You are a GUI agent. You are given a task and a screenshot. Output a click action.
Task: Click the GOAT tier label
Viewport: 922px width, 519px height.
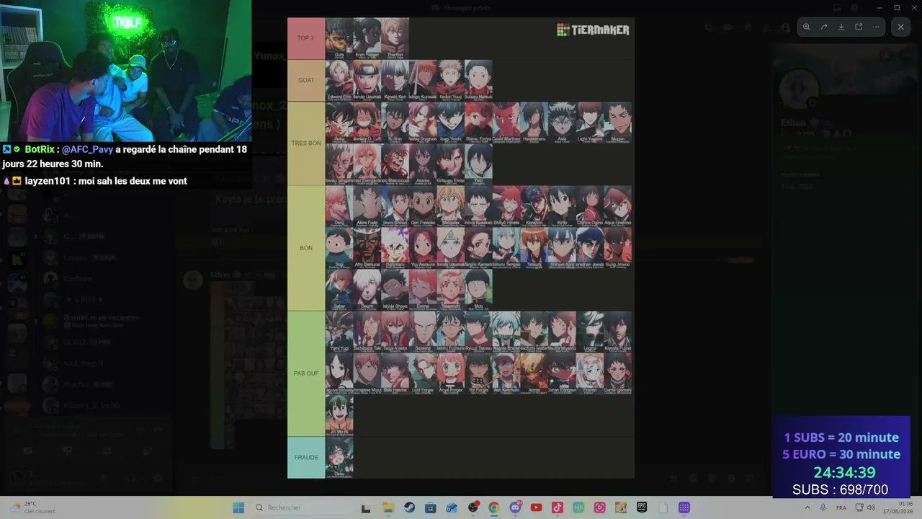coord(306,80)
